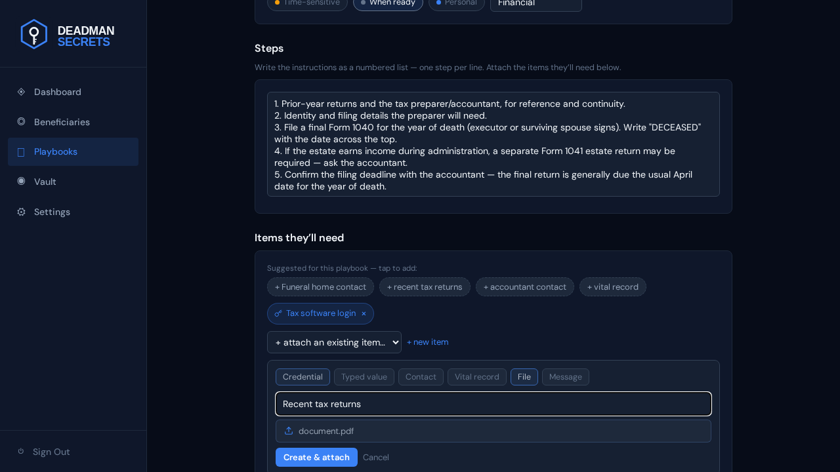Select the Personal category option
Screen dimensions: 840x472
pyautogui.click(x=457, y=3)
